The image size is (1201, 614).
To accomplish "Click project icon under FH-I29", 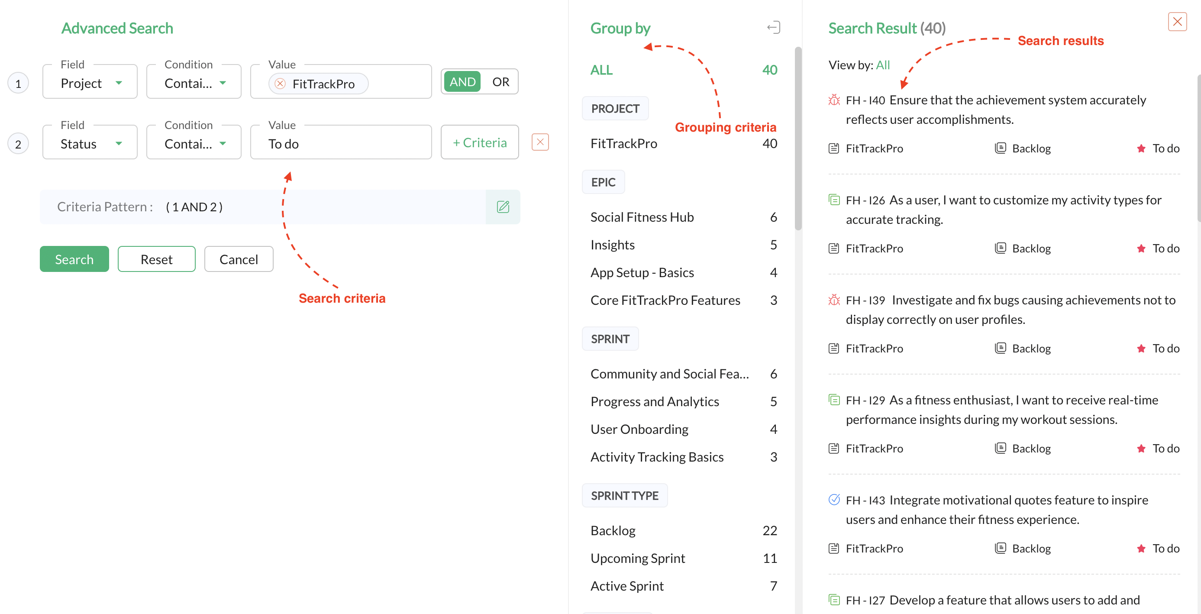I will [x=833, y=449].
